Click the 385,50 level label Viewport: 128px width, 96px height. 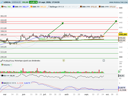pos(4,35)
